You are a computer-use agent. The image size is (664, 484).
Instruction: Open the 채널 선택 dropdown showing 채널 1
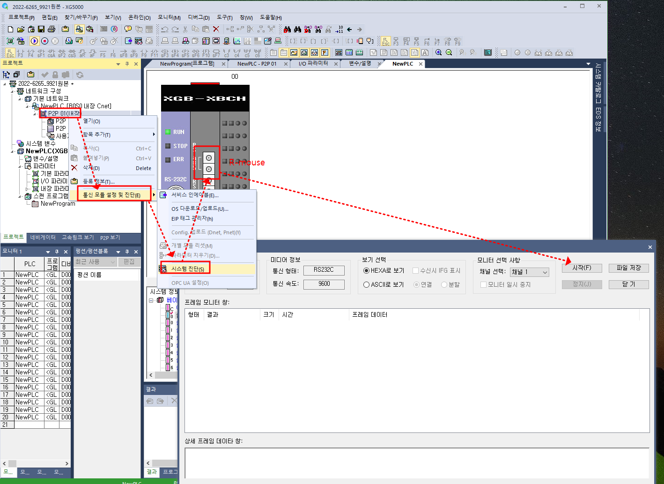529,272
